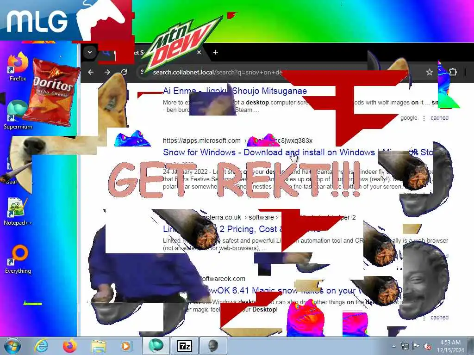
Task: Open the Supermium desktop shortcut
Action: click(18, 115)
